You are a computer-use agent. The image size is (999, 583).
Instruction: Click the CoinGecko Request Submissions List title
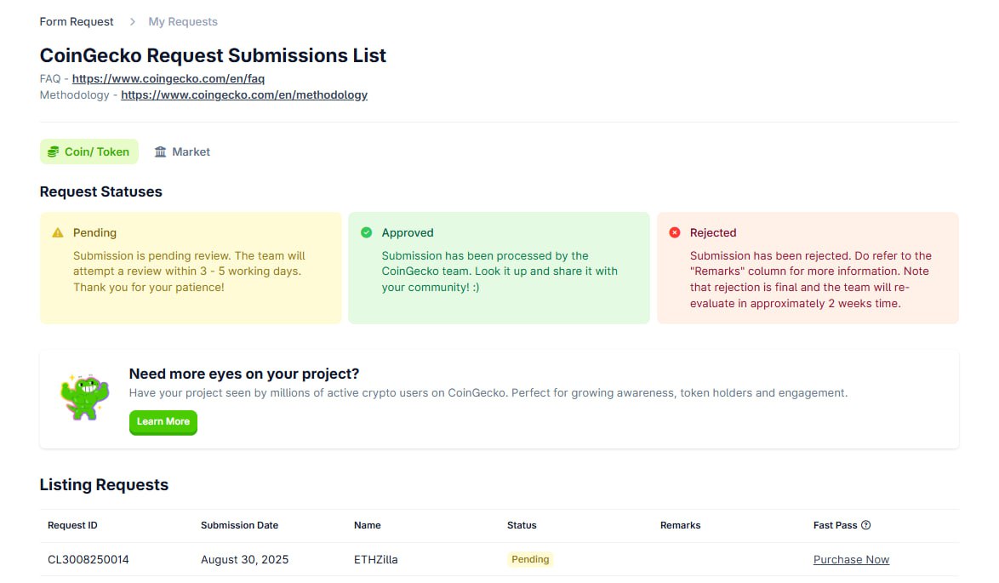point(213,55)
